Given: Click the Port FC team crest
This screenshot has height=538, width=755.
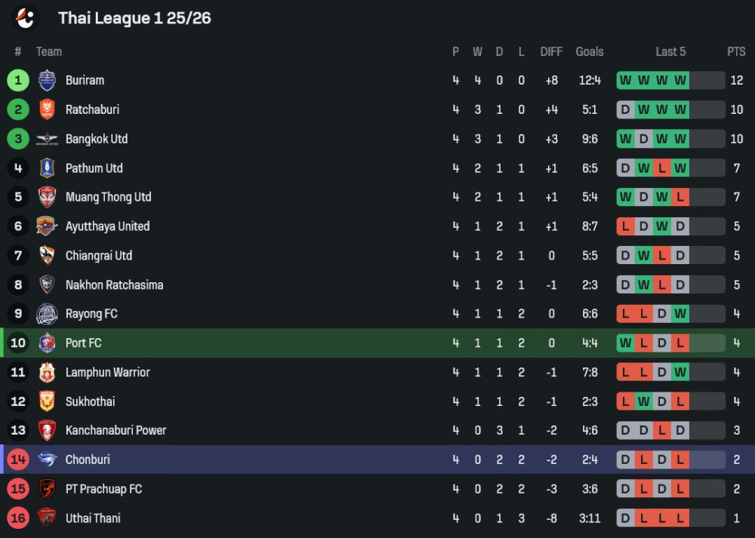Looking at the screenshot, I should pyautogui.click(x=47, y=343).
